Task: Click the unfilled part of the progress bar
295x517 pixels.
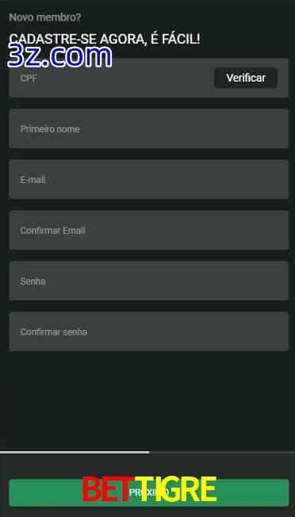Action: 222,452
